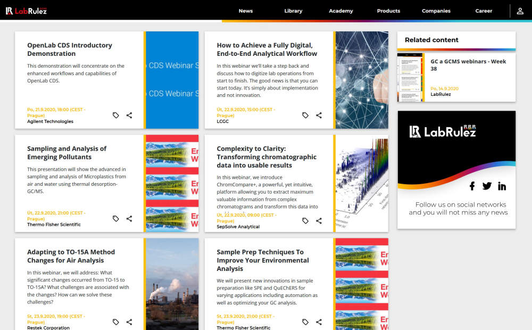Click date 'Po, 21.9.2020, 18:00'
This screenshot has width=532, height=330.
(x=56, y=112)
